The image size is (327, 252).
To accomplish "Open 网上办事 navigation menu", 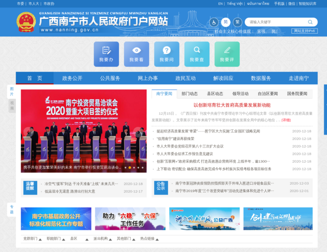I will click(x=148, y=78).
